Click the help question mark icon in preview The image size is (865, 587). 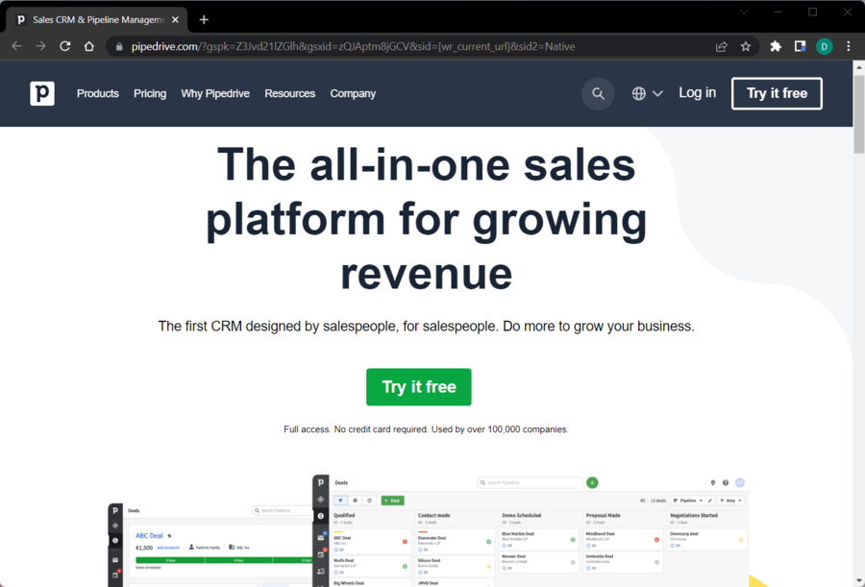[726, 482]
